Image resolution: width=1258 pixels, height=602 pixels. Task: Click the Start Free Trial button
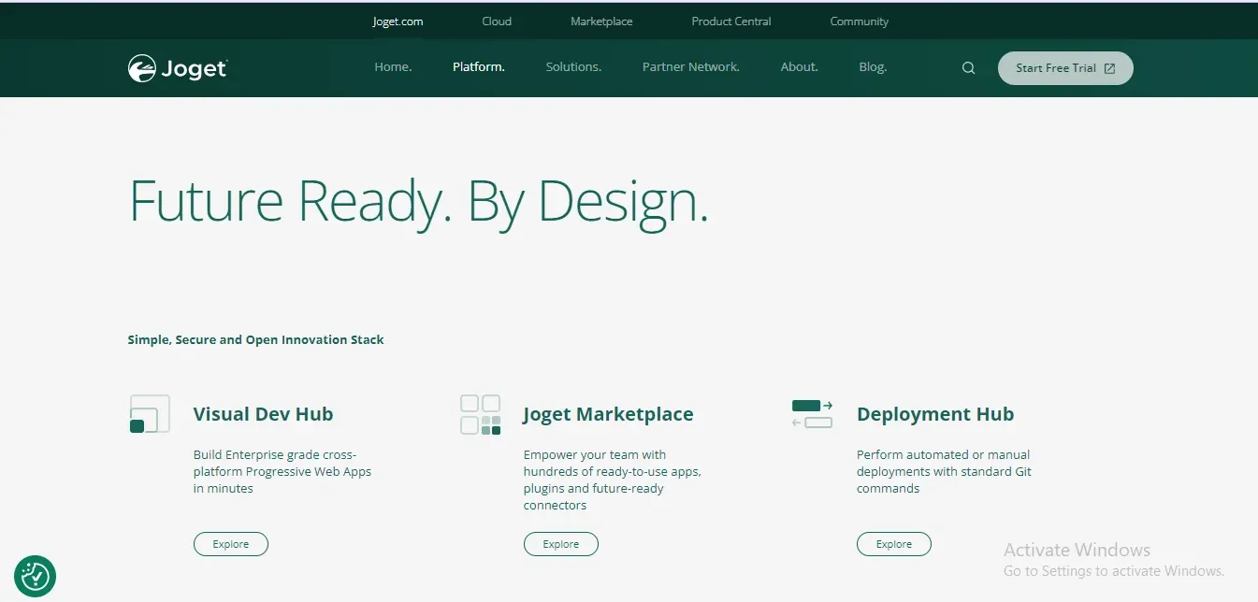click(1065, 68)
